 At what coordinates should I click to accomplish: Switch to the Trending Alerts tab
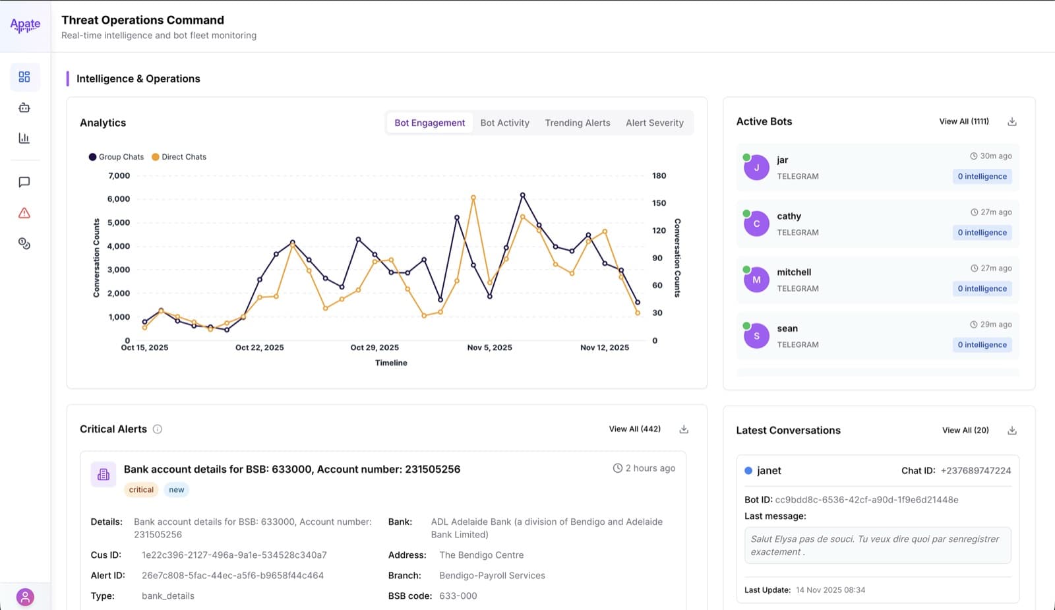[x=578, y=123]
